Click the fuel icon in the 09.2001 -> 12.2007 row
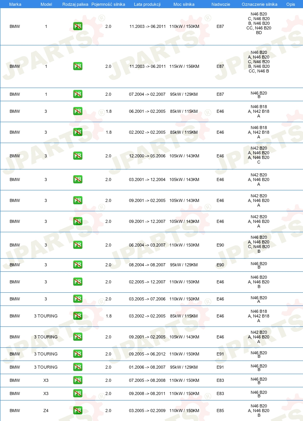 click(78, 221)
